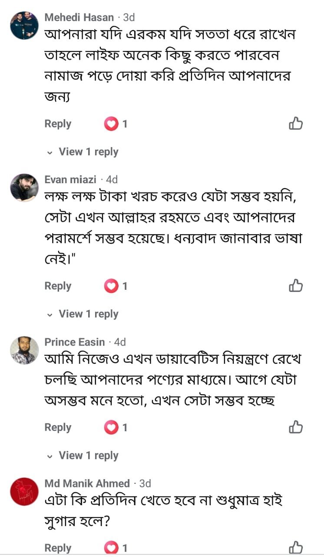The image size is (324, 557).
Task: Open Evan miazi's profile picture
Action: pos(24,188)
